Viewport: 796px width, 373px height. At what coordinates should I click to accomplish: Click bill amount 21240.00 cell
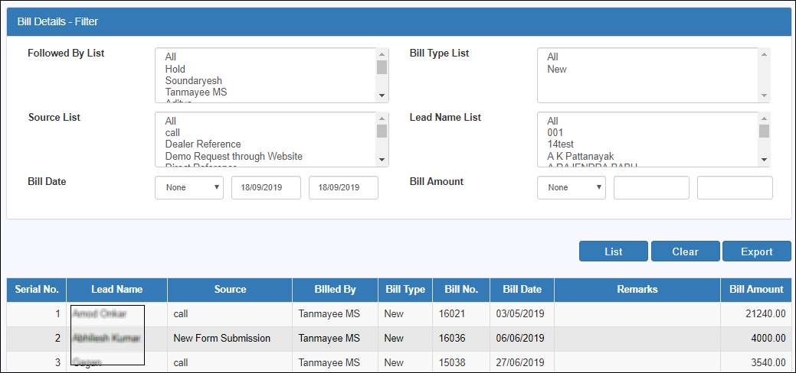pos(756,314)
